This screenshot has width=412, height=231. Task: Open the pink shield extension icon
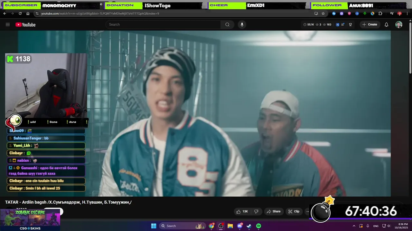(x=349, y=13)
